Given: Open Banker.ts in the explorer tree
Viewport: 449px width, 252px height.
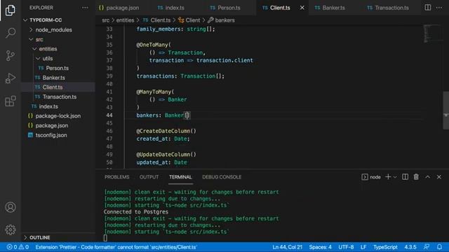Looking at the screenshot, I should (53, 78).
